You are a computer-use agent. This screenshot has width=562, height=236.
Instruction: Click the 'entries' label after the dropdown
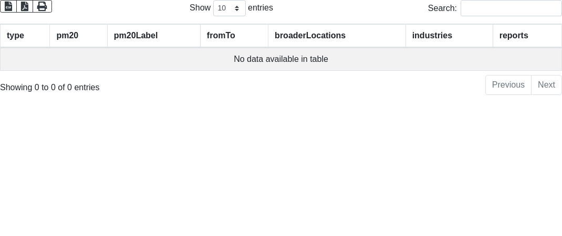tap(261, 8)
